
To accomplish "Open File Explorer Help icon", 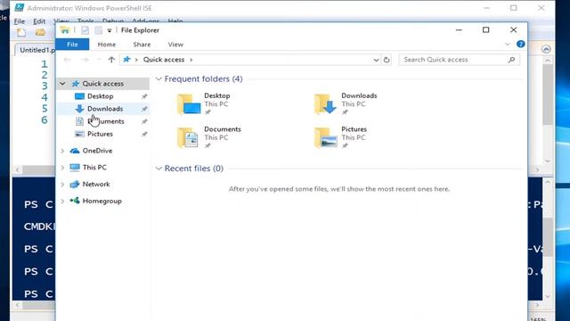I will (520, 44).
